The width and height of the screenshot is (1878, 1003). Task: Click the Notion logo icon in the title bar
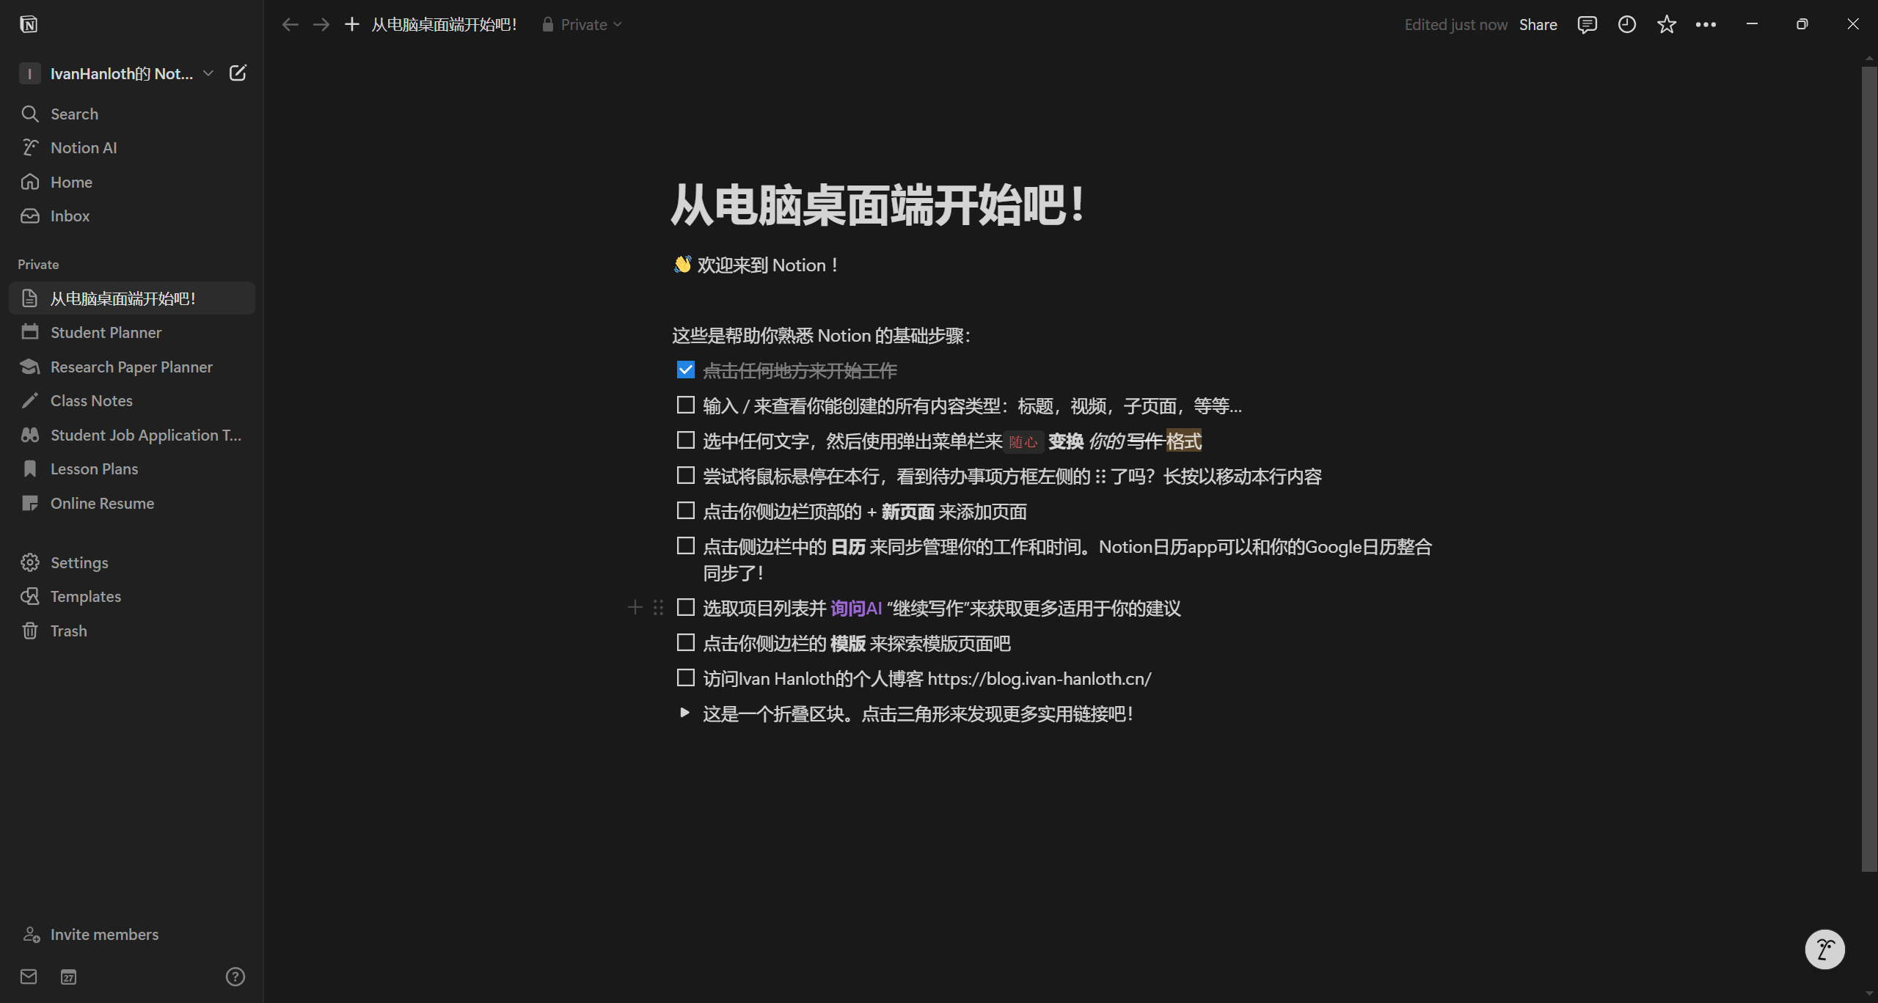click(x=29, y=24)
